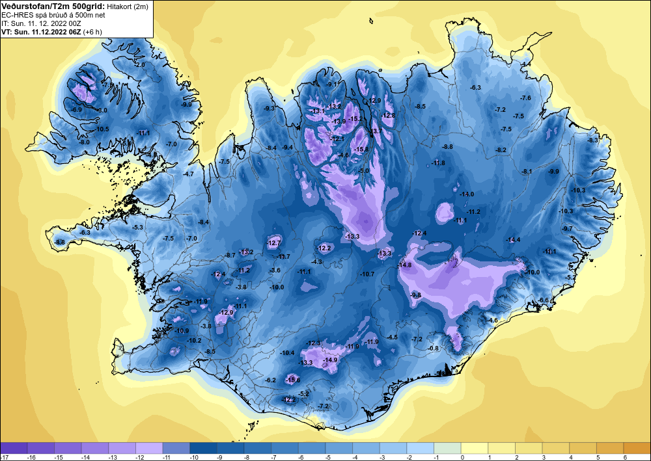
Task: Click the legend swatch between -6 and -5
Action: 312,448
